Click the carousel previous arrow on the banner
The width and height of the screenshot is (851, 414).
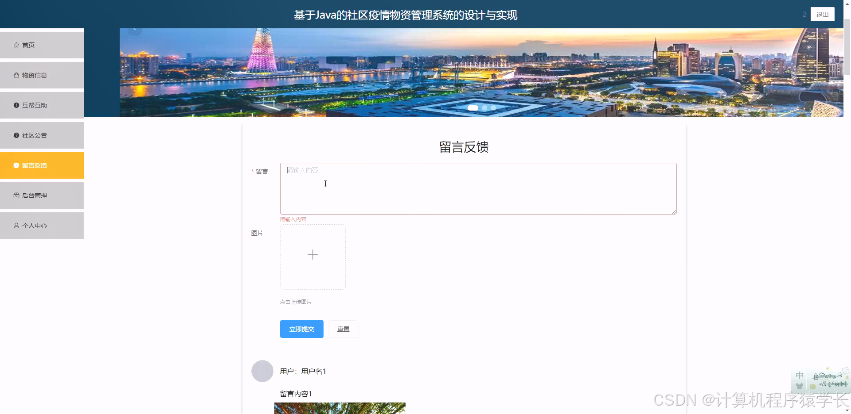134,29
